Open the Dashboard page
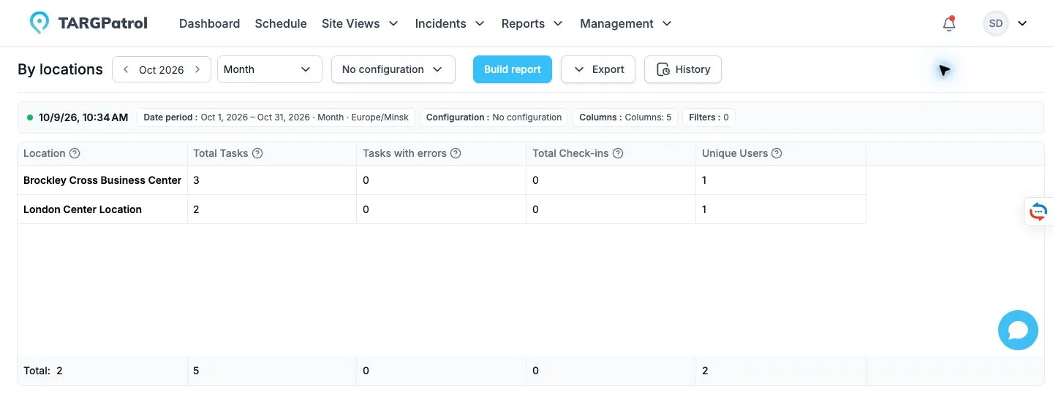Viewport: 1053px width, 394px height. [x=209, y=23]
